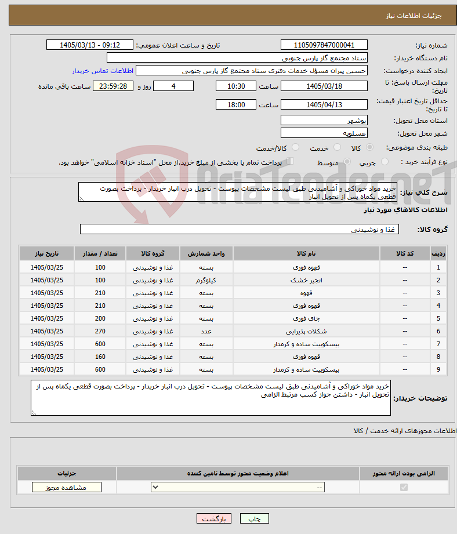457x534 pixels.
Task: Choose the جزیی purchase type radio
Action: click(x=385, y=162)
